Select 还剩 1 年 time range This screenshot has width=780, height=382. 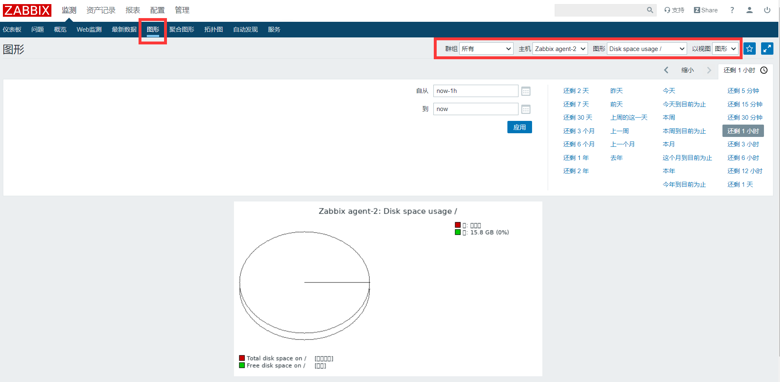(x=576, y=158)
